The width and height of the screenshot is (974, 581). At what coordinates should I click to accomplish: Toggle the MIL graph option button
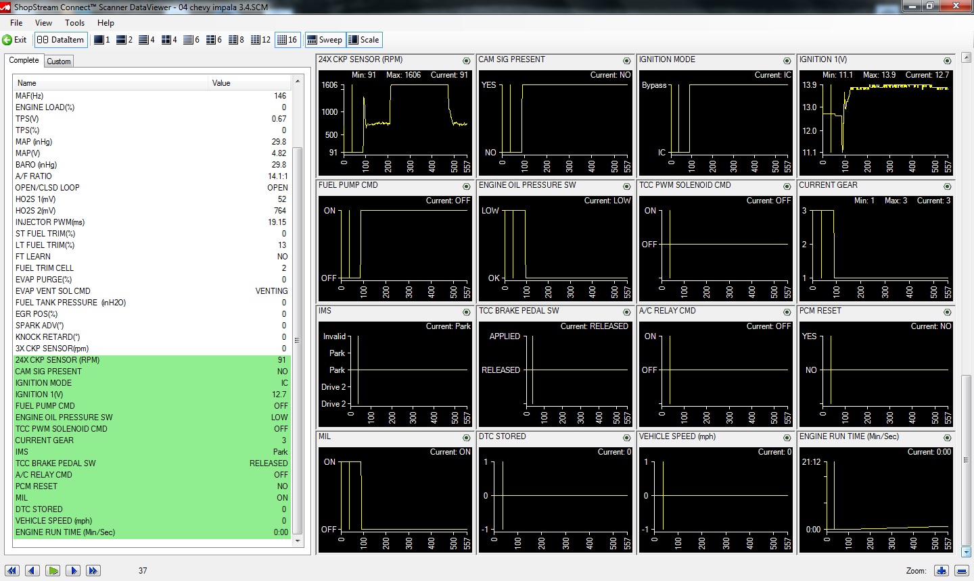[467, 438]
